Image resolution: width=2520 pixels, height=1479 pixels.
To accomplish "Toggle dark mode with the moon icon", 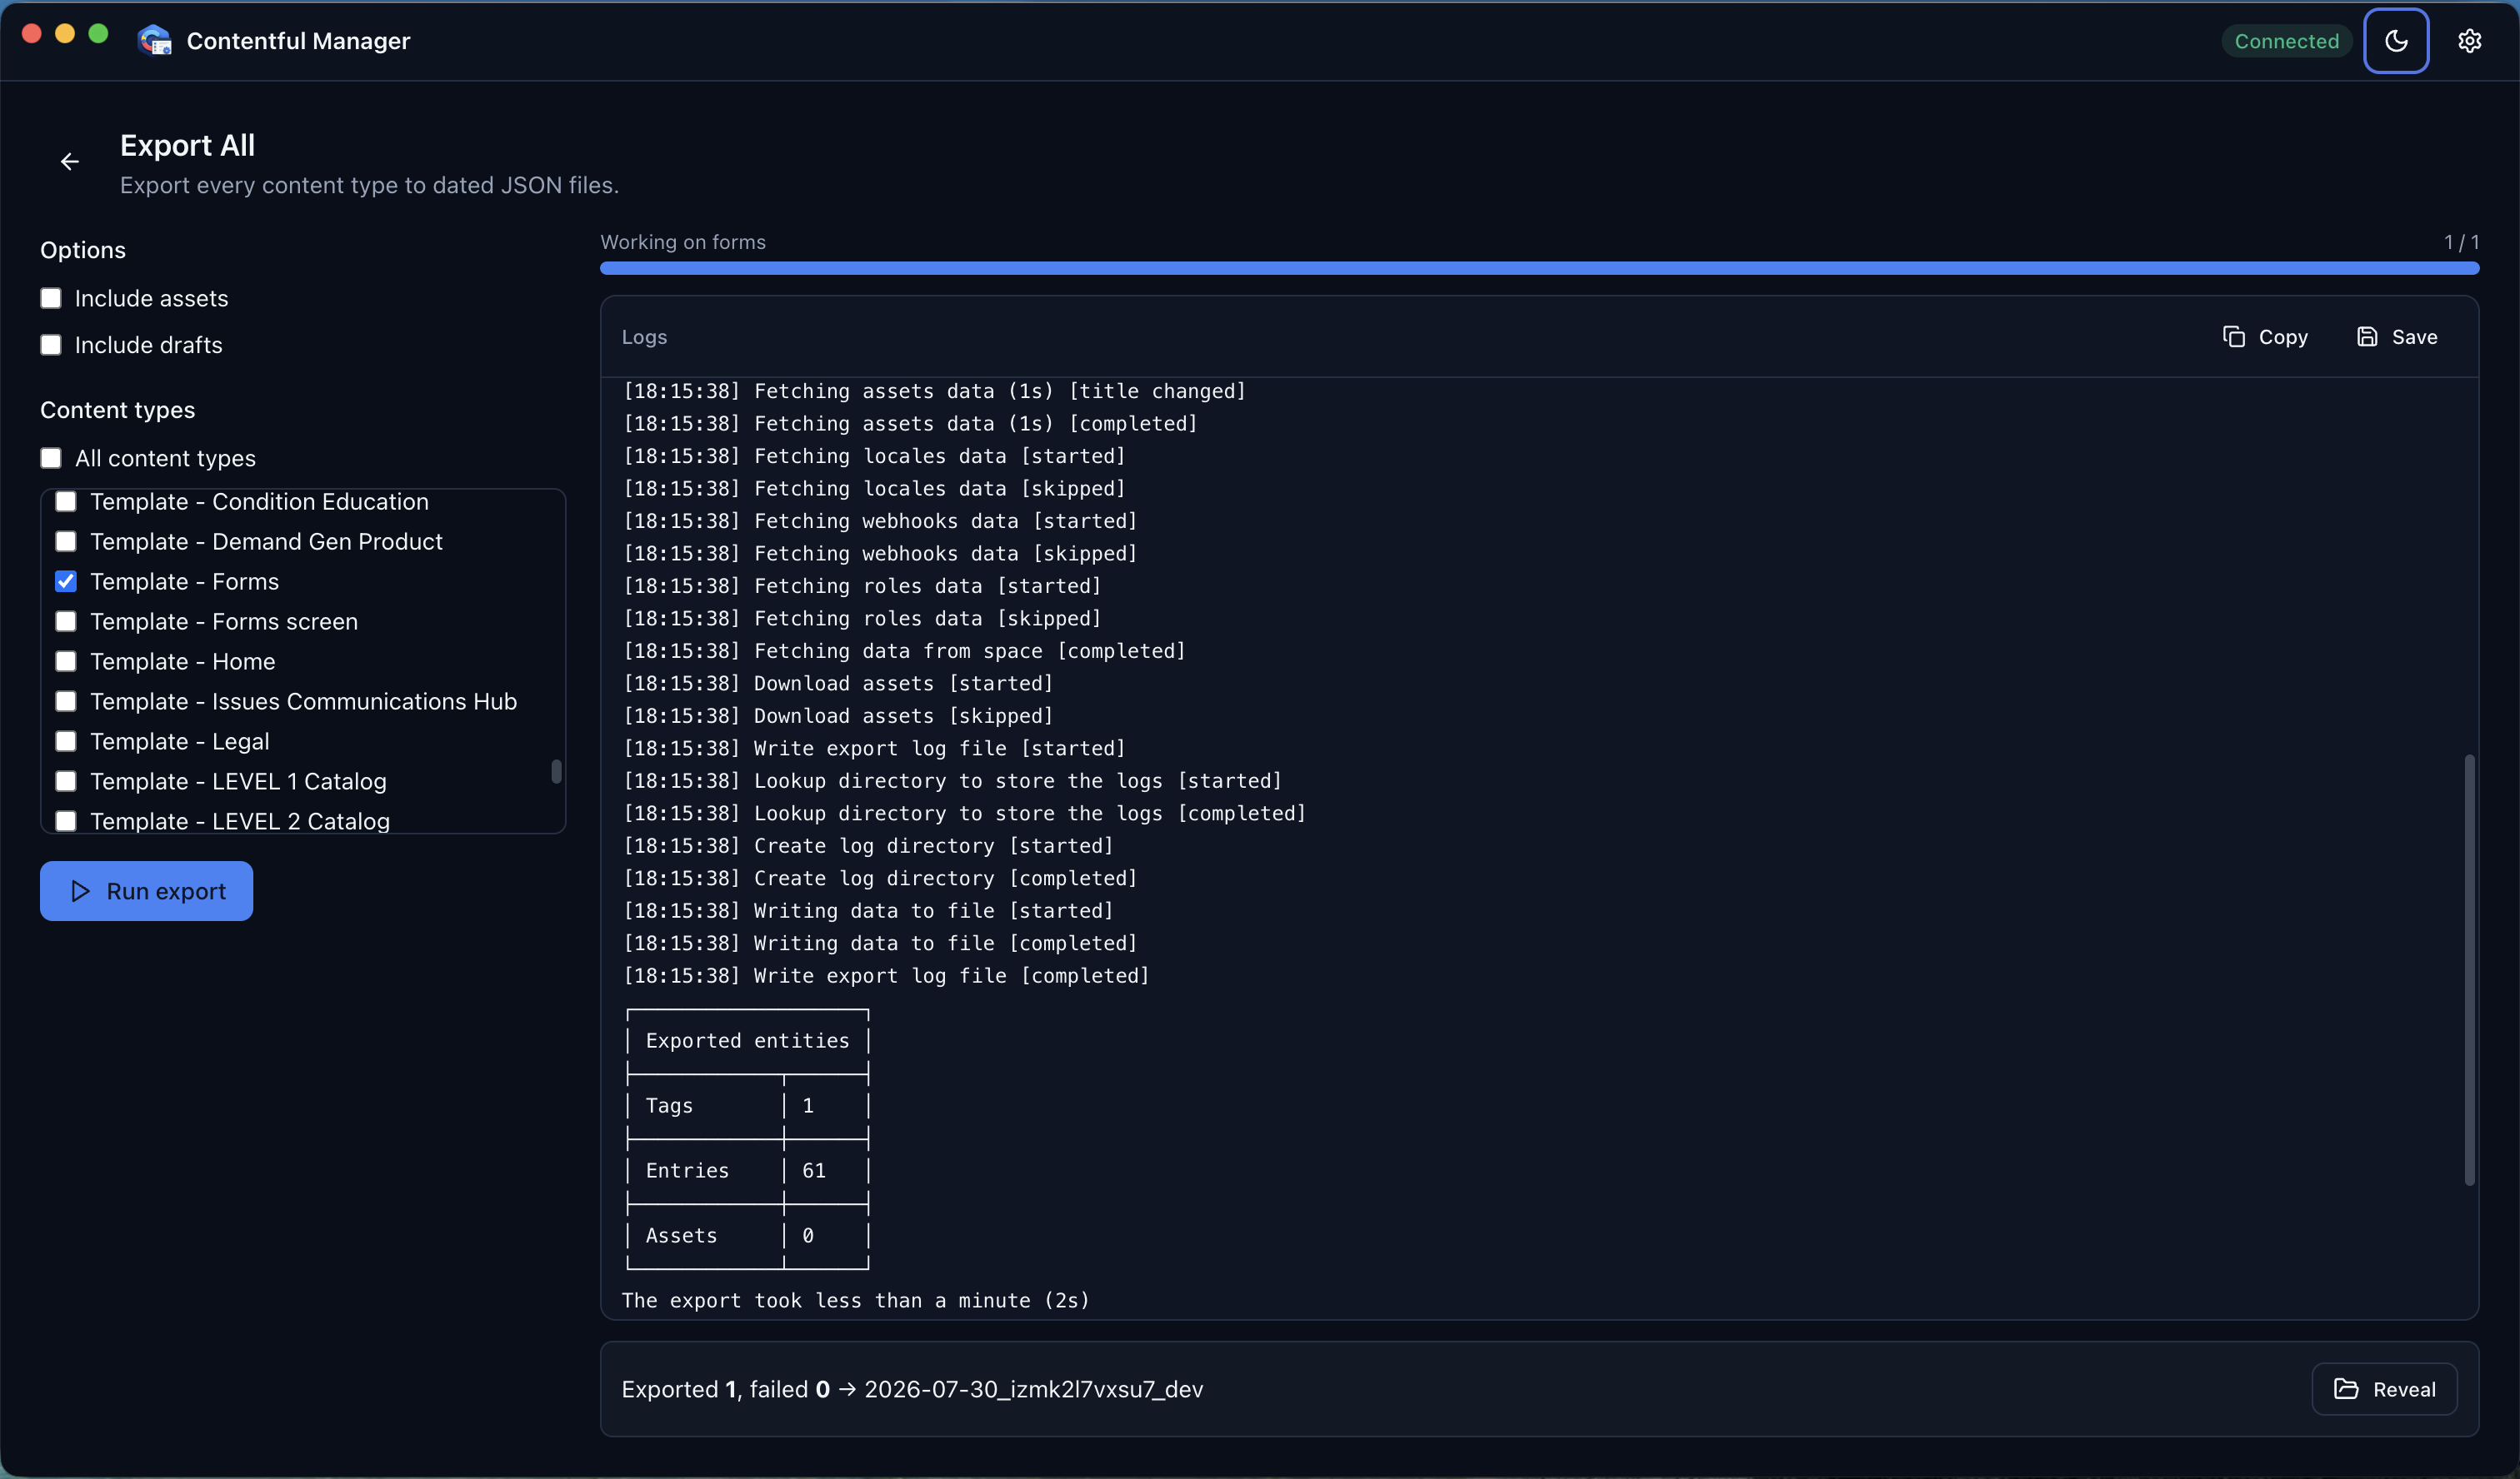I will (x=2396, y=41).
